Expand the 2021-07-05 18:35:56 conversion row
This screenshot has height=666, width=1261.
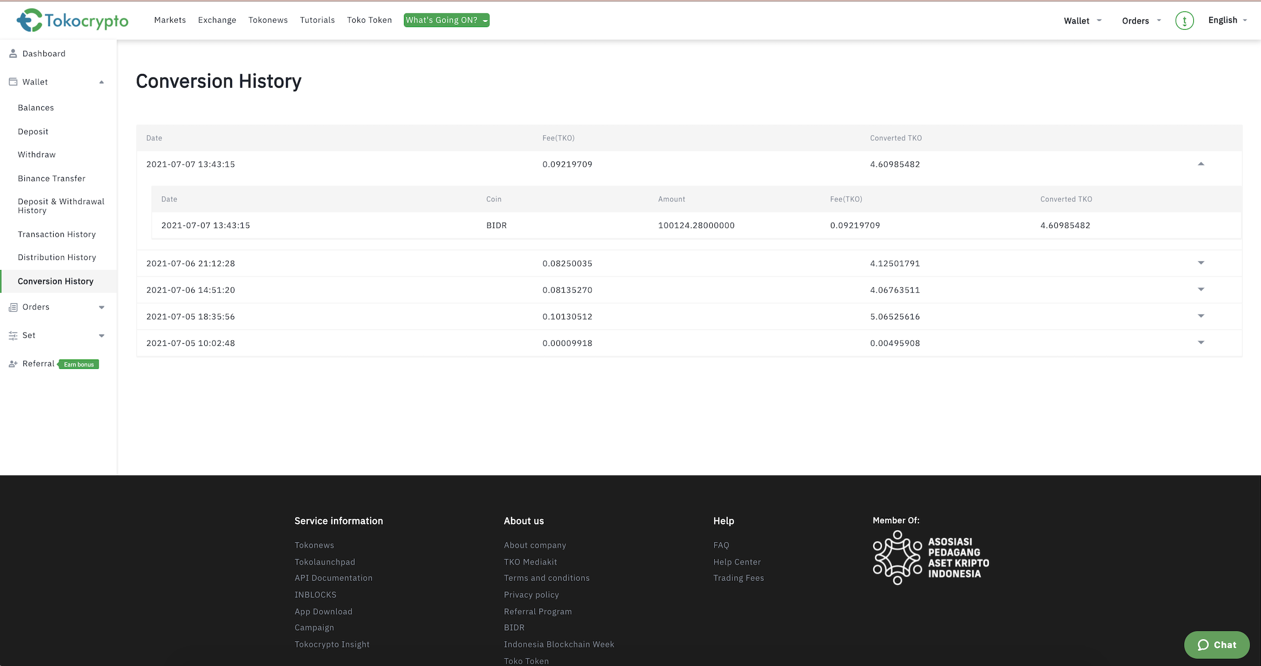1201,316
